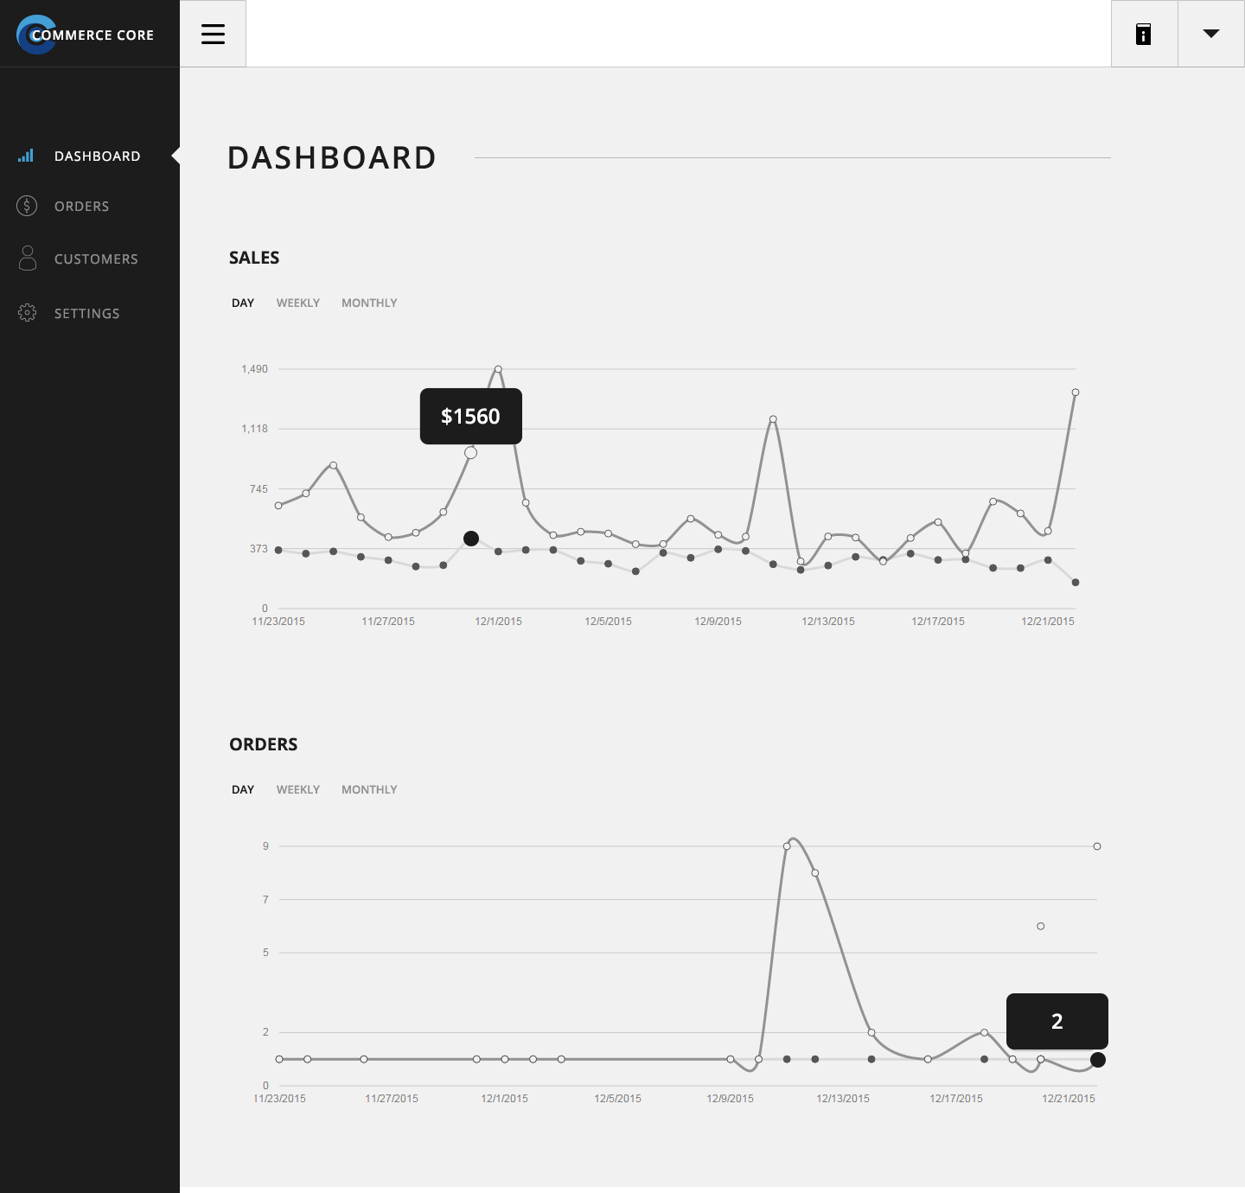Click the highlighted black point in Sales chart
Image resolution: width=1245 pixels, height=1193 pixels.
(471, 539)
